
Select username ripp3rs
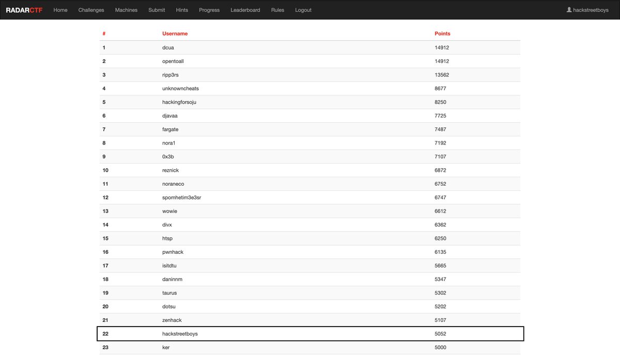tap(171, 75)
